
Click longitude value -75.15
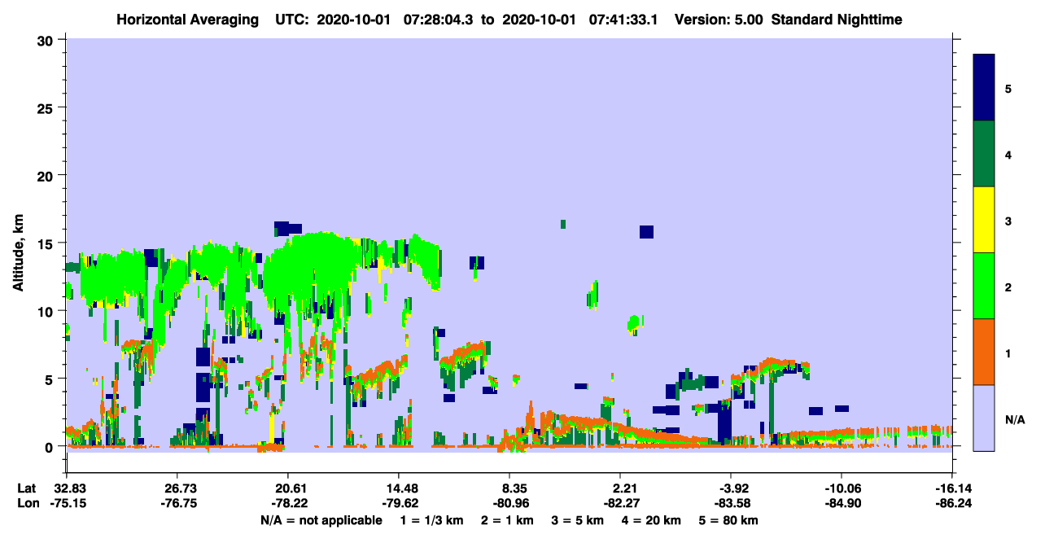coord(67,503)
